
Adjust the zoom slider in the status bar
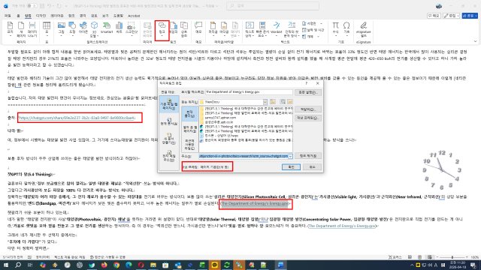(452, 257)
